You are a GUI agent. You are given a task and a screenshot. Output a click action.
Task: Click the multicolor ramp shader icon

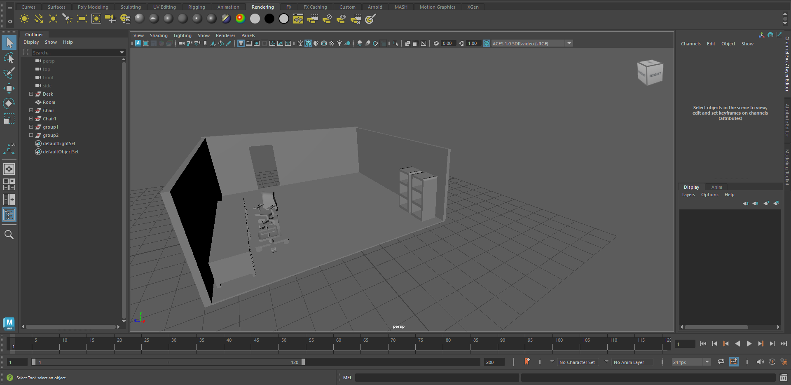point(240,19)
